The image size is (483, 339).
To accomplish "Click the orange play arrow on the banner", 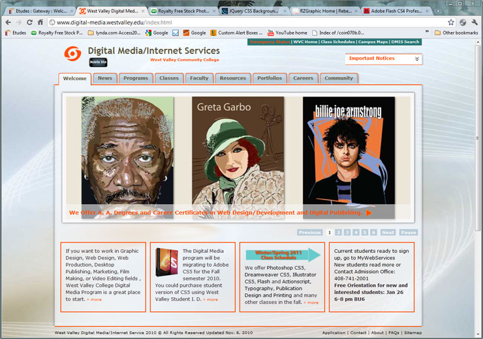I will coord(369,213).
